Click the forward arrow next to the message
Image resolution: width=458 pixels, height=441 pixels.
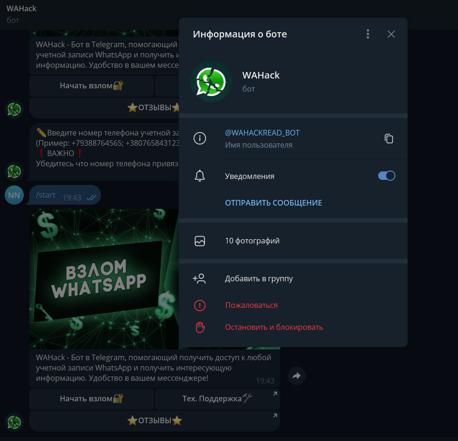click(x=296, y=376)
